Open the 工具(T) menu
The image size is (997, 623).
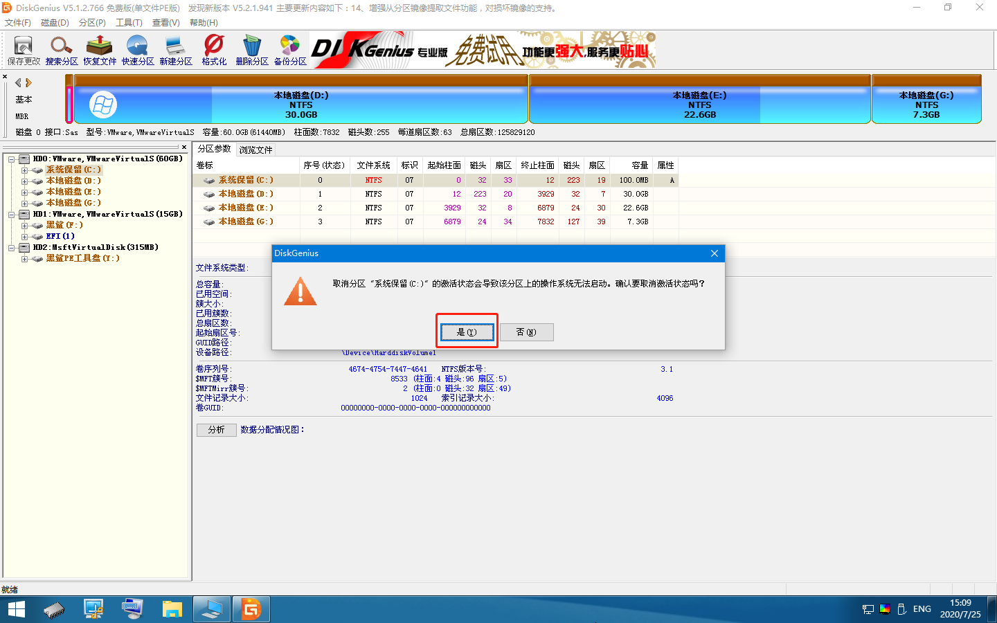click(129, 23)
